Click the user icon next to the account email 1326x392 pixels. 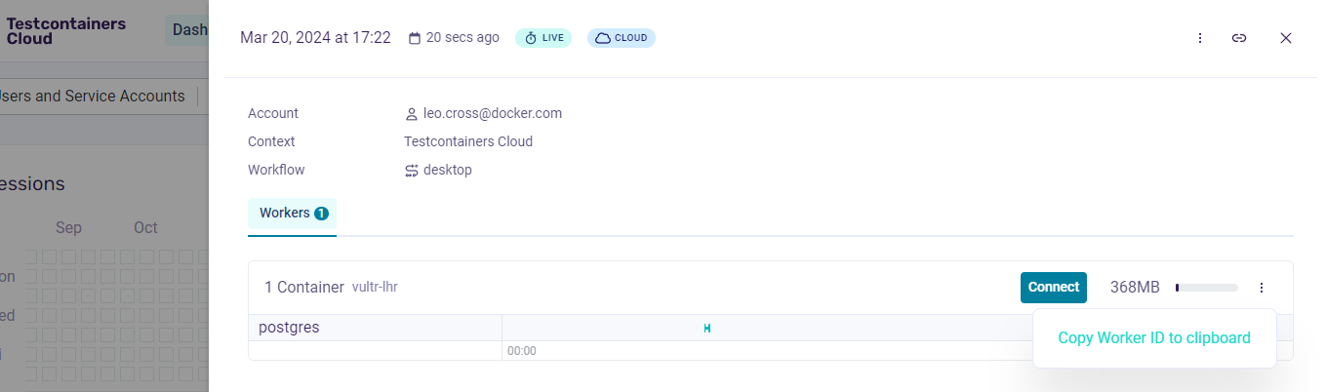412,114
